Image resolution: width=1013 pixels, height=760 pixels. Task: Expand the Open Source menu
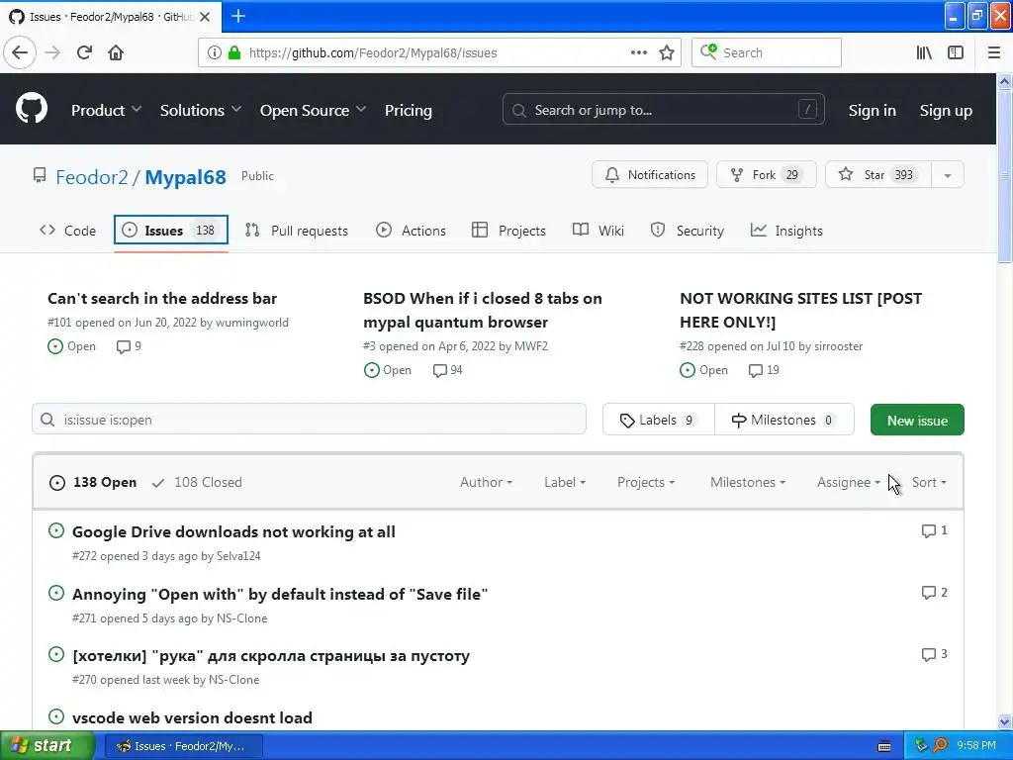click(313, 111)
